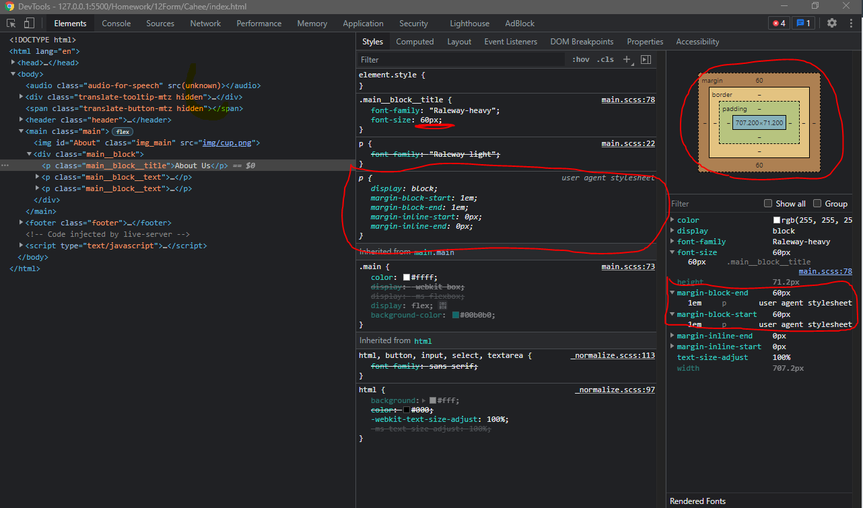Expand the header element node
The width and height of the screenshot is (863, 508).
pos(22,120)
